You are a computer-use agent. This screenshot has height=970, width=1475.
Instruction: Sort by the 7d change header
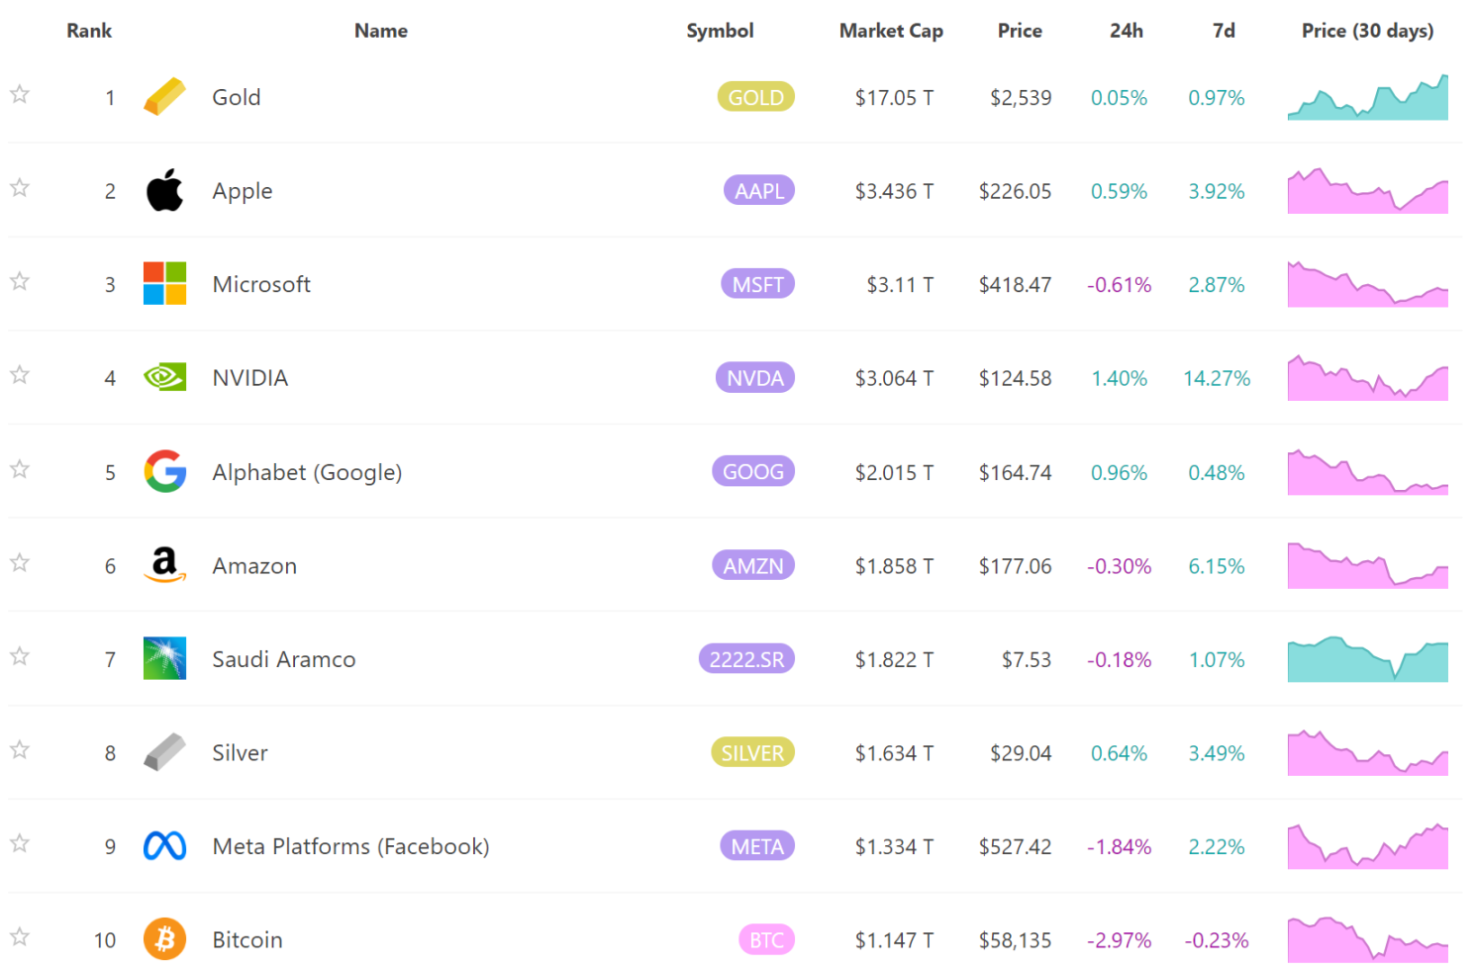[1224, 31]
